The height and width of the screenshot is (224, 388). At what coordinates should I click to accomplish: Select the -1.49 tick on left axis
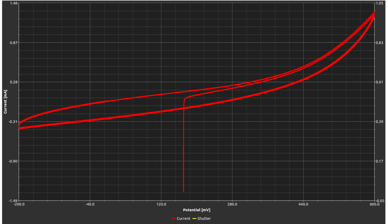point(13,201)
